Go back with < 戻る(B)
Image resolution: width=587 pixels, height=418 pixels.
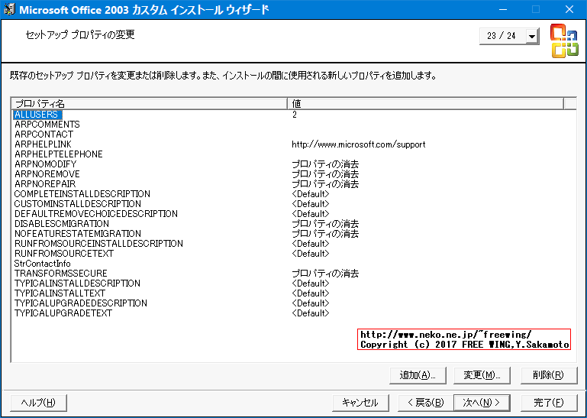tap(426, 403)
